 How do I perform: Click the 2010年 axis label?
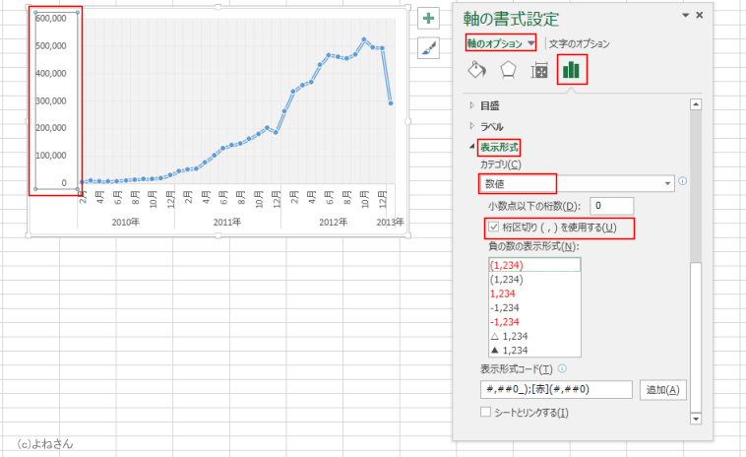coord(126,223)
